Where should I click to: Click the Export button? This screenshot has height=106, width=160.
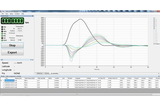pyautogui.click(x=12, y=52)
